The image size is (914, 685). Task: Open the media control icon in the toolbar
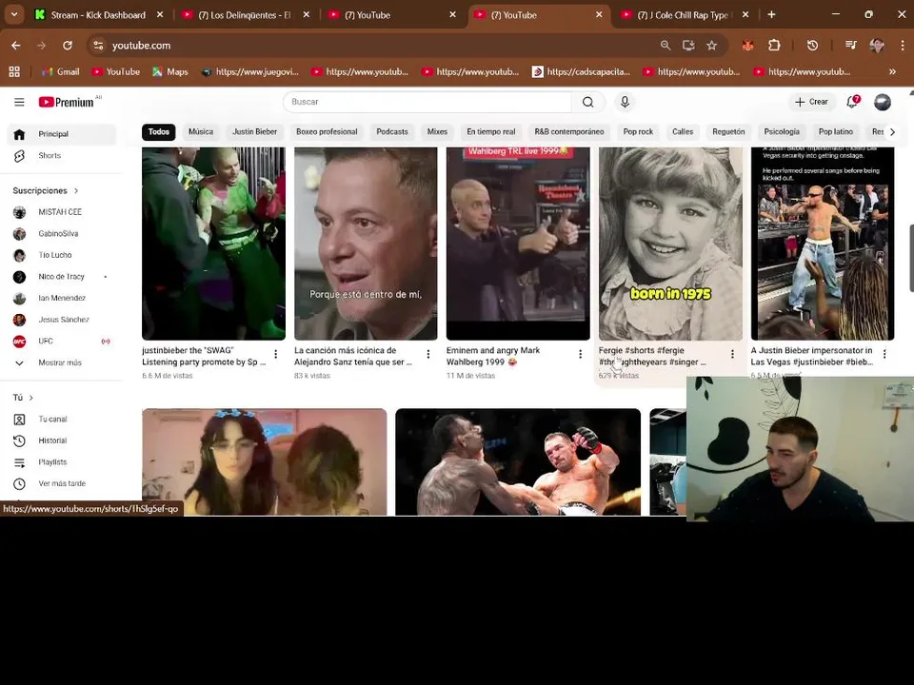click(851, 46)
